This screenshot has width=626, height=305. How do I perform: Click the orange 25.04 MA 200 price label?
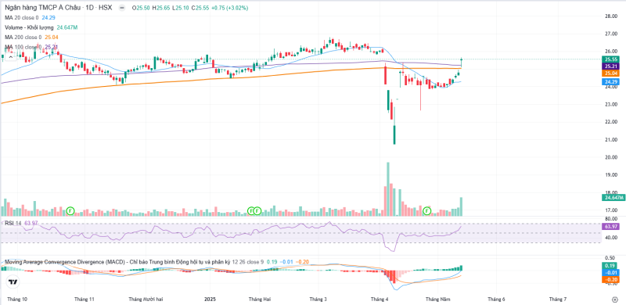[x=611, y=74]
